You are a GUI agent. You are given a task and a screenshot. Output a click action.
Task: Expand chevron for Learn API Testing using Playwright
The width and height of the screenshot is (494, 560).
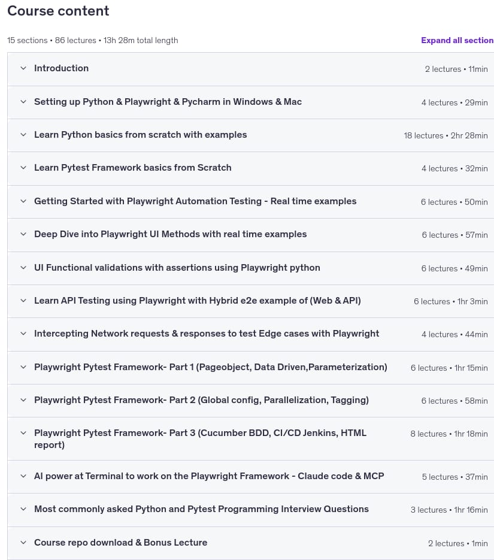tap(23, 301)
